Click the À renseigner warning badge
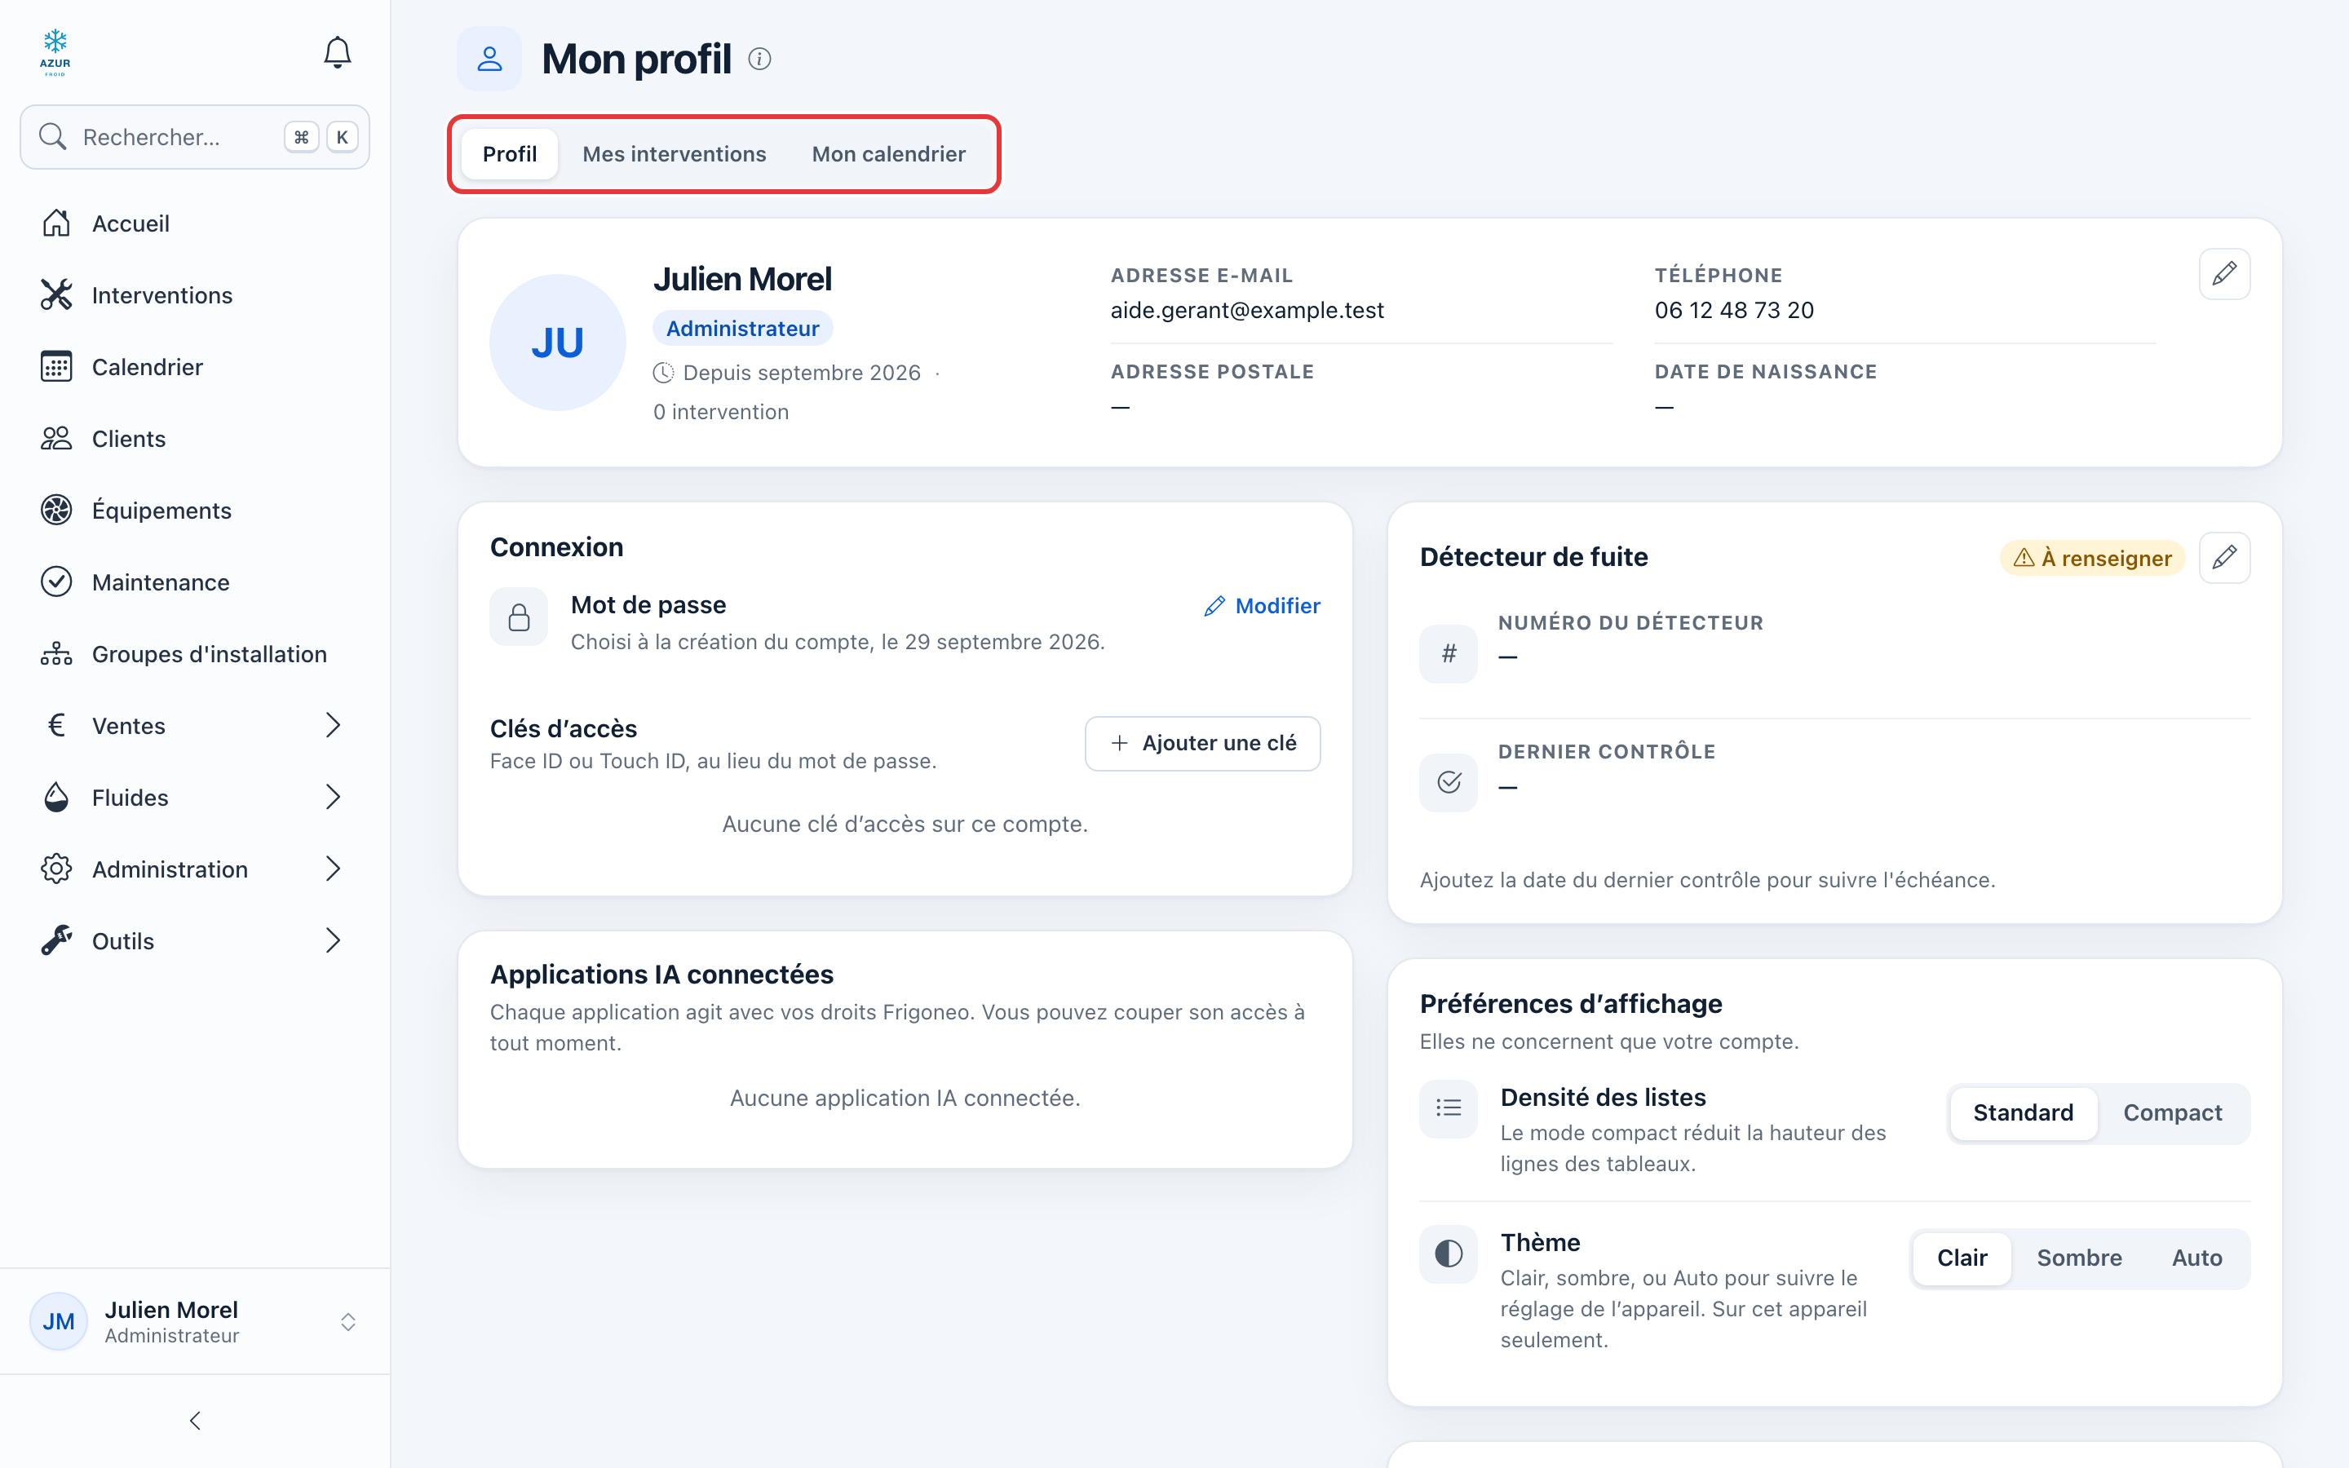The image size is (2349, 1468). coord(2093,559)
